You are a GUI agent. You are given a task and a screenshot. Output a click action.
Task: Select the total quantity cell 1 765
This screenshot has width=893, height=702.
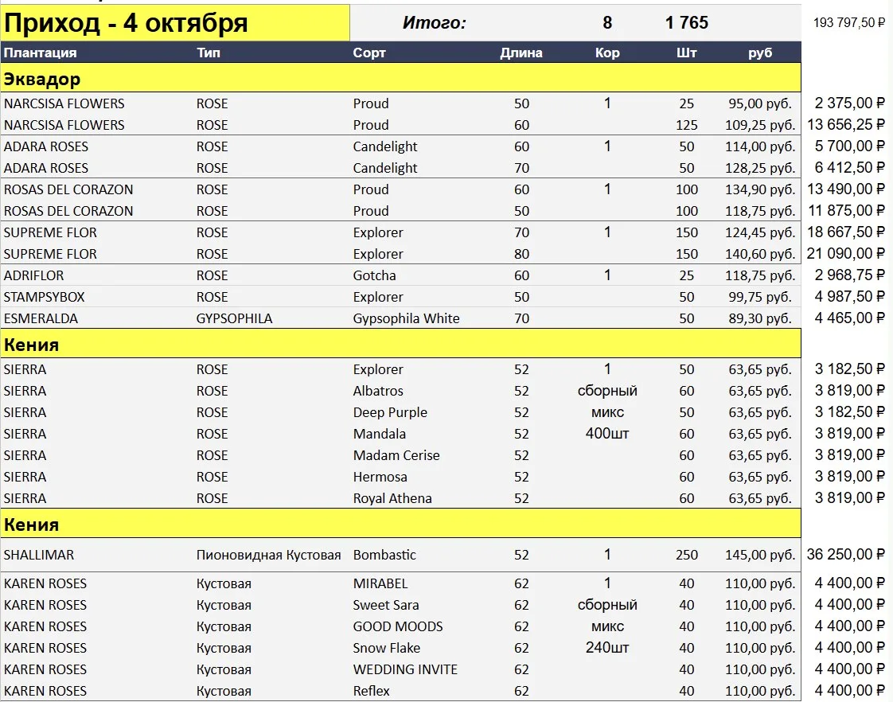(686, 23)
